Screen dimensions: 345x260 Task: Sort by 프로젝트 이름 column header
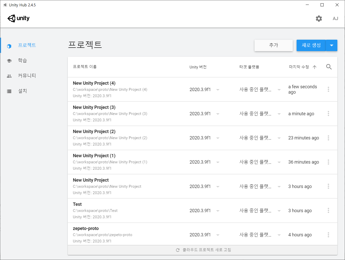[85, 67]
